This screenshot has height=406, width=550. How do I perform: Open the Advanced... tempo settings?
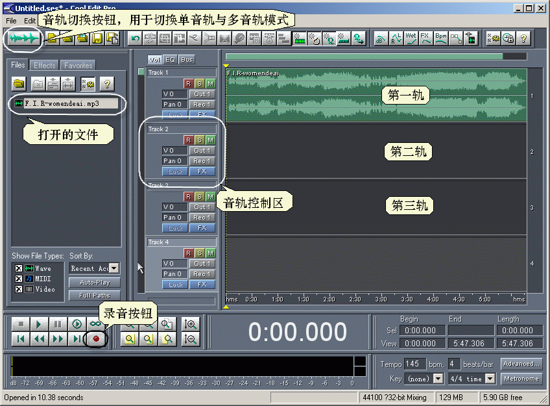[521, 364]
